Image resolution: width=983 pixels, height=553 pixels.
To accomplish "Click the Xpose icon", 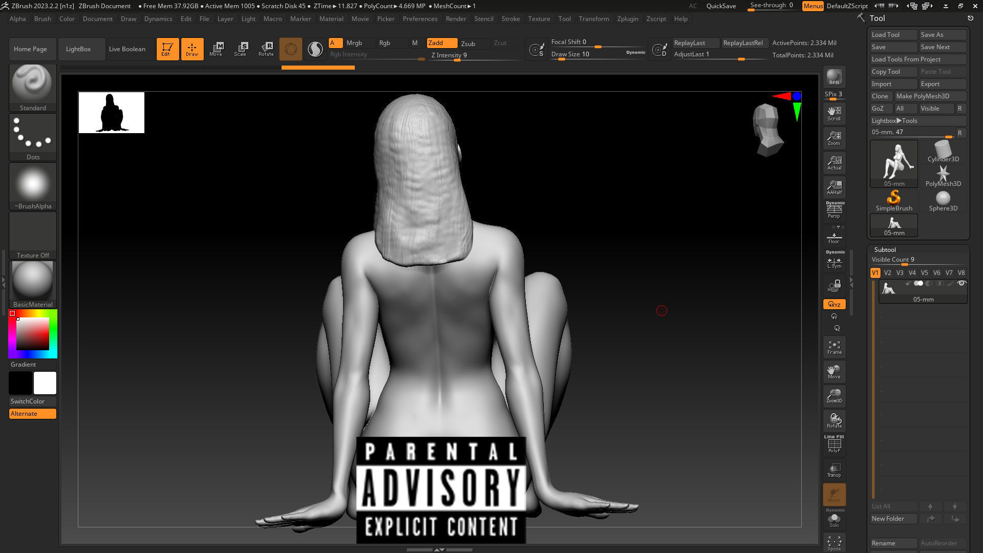I will point(834,543).
